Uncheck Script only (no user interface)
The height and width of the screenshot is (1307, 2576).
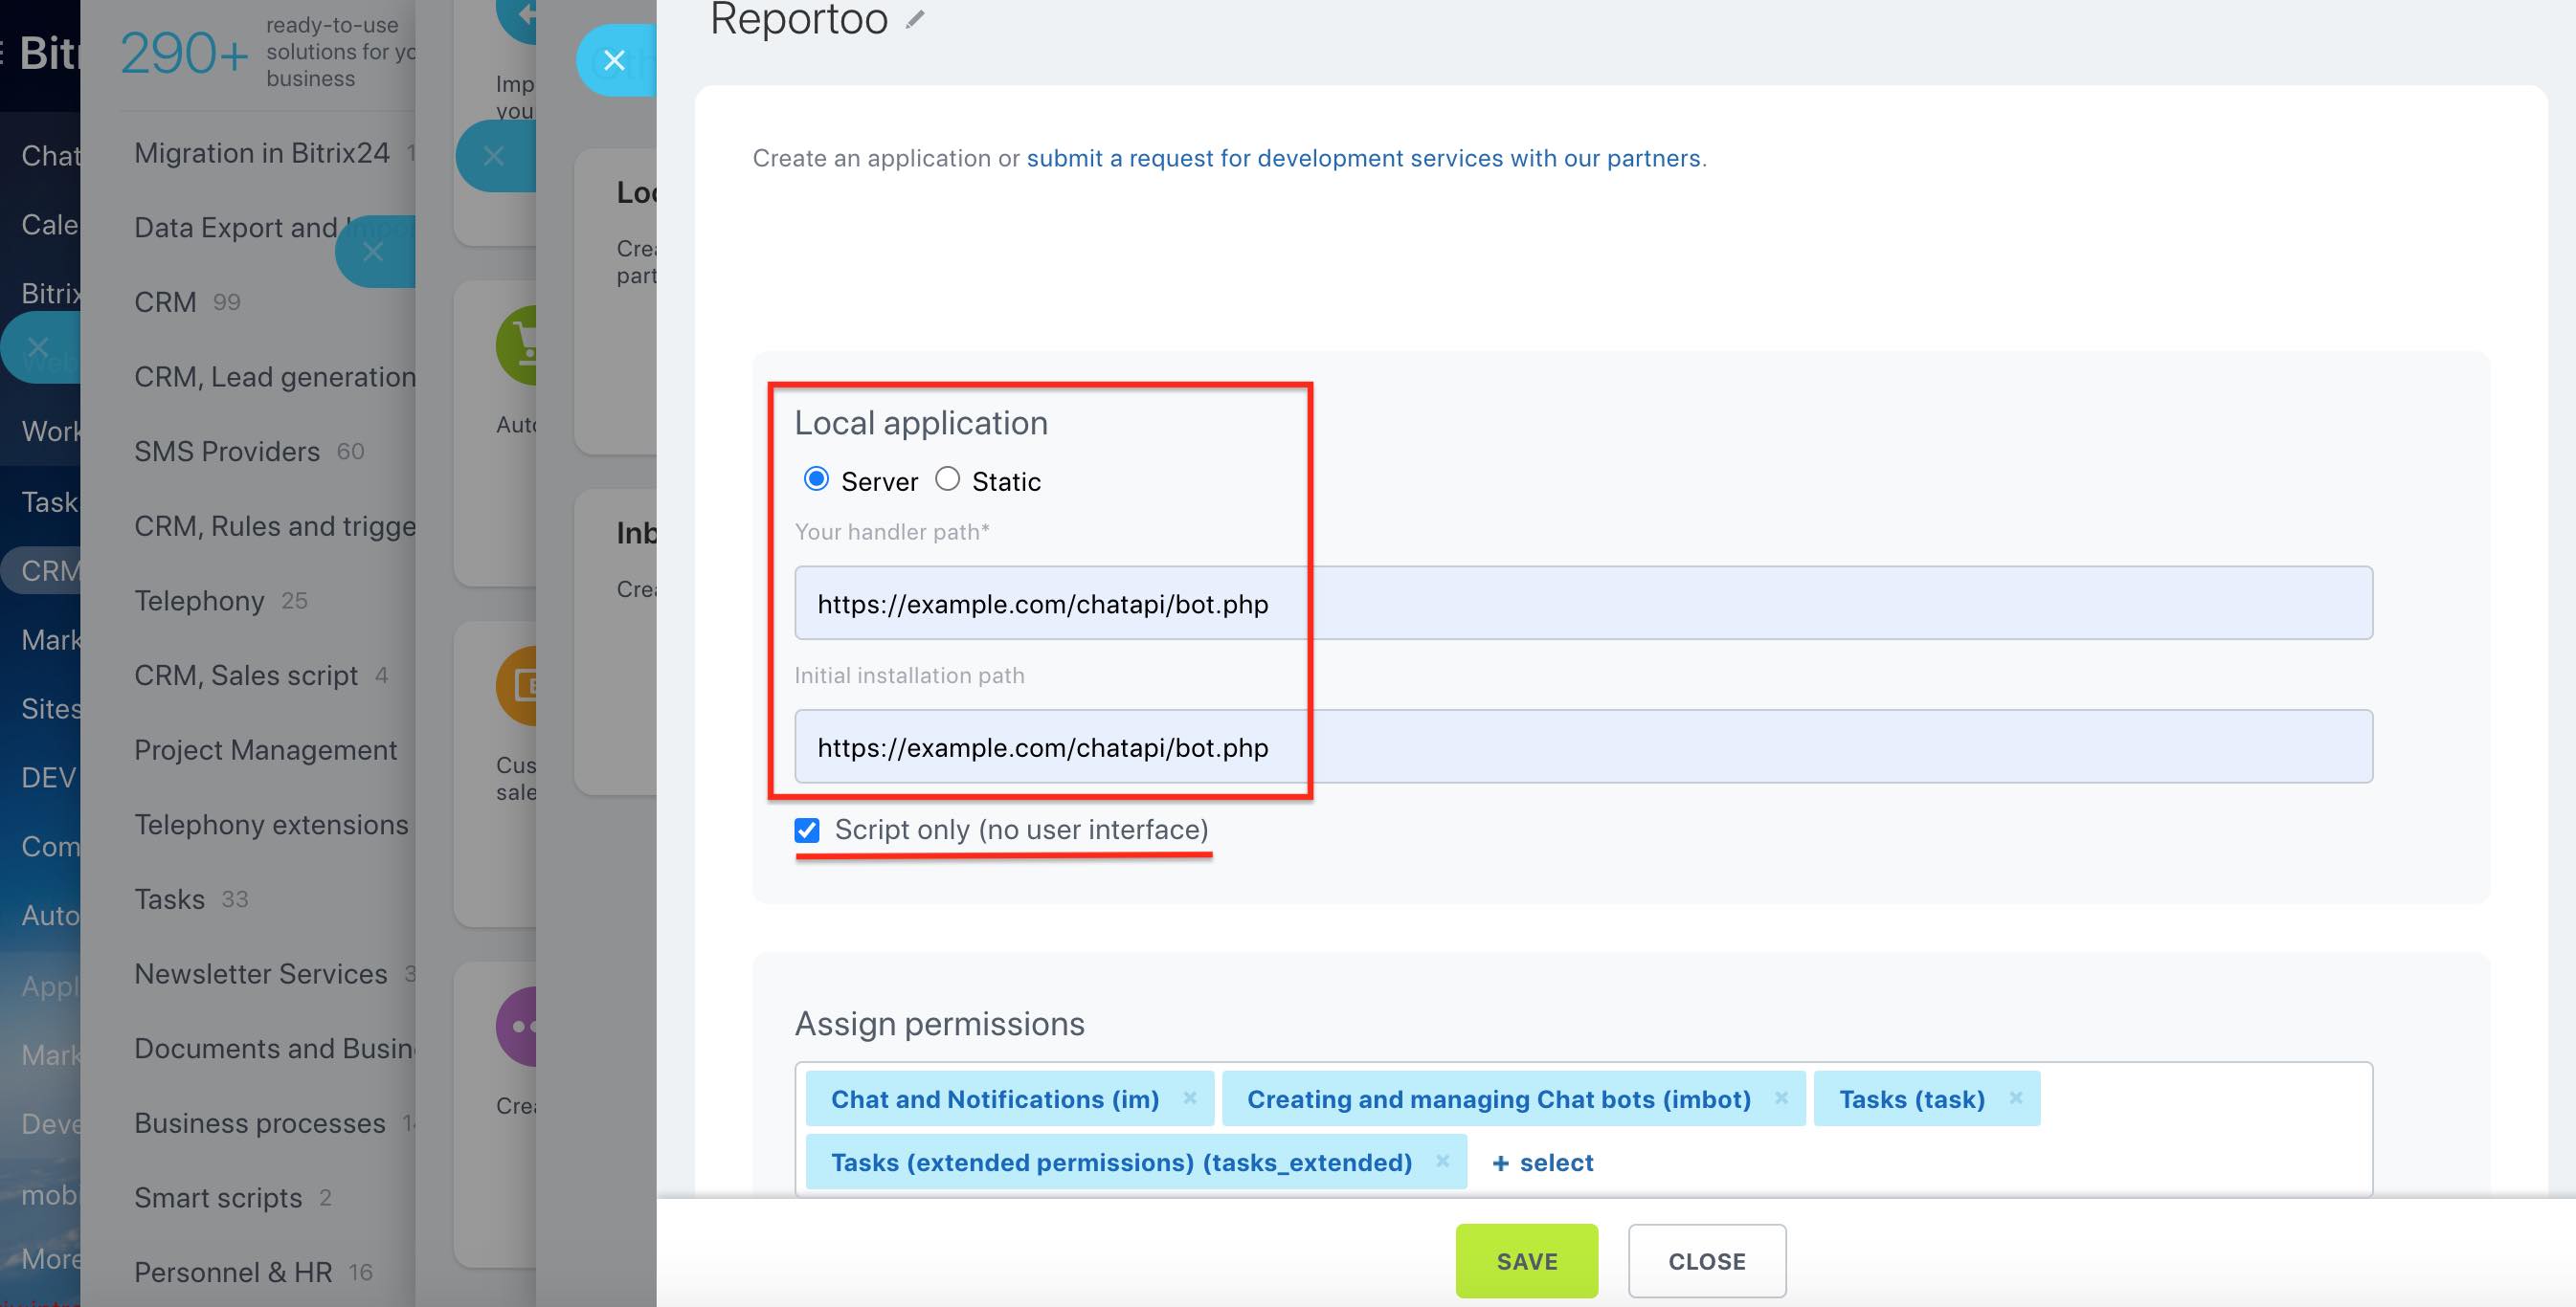tap(806, 830)
